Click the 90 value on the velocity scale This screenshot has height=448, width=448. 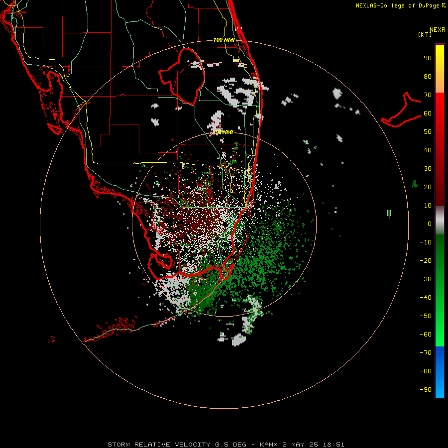point(428,58)
